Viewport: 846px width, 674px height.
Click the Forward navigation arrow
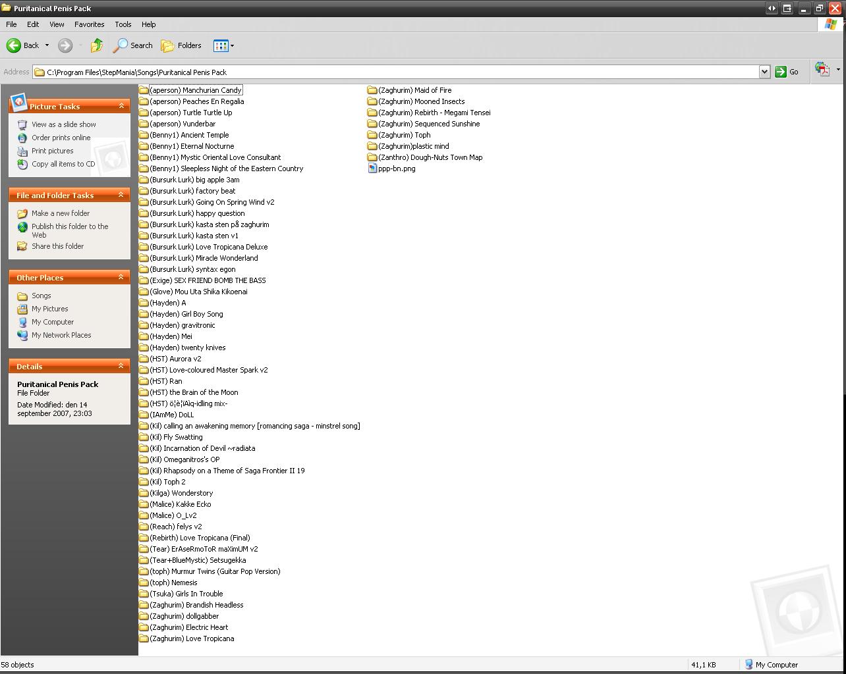pyautogui.click(x=65, y=45)
